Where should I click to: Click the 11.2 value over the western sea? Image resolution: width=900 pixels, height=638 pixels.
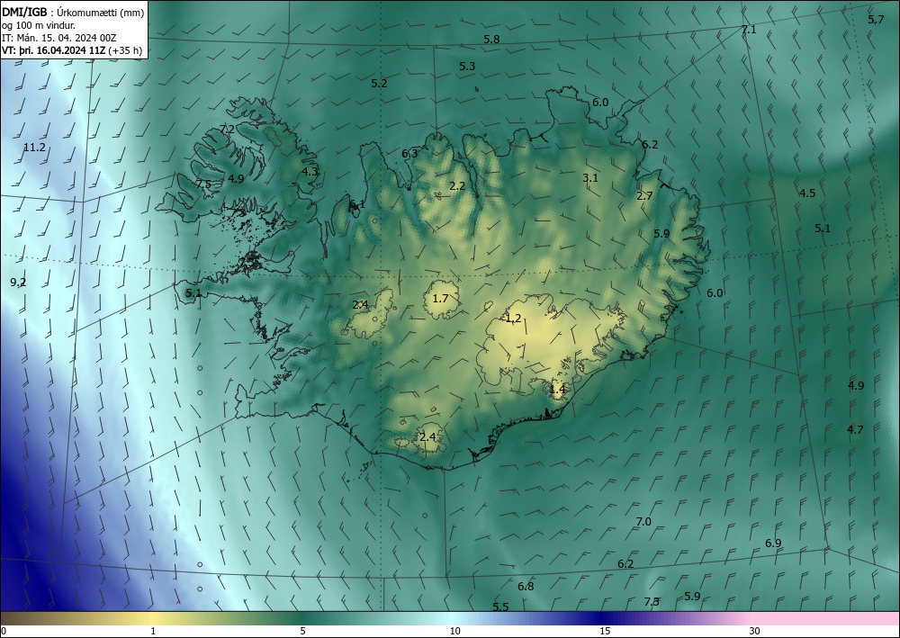(34, 148)
